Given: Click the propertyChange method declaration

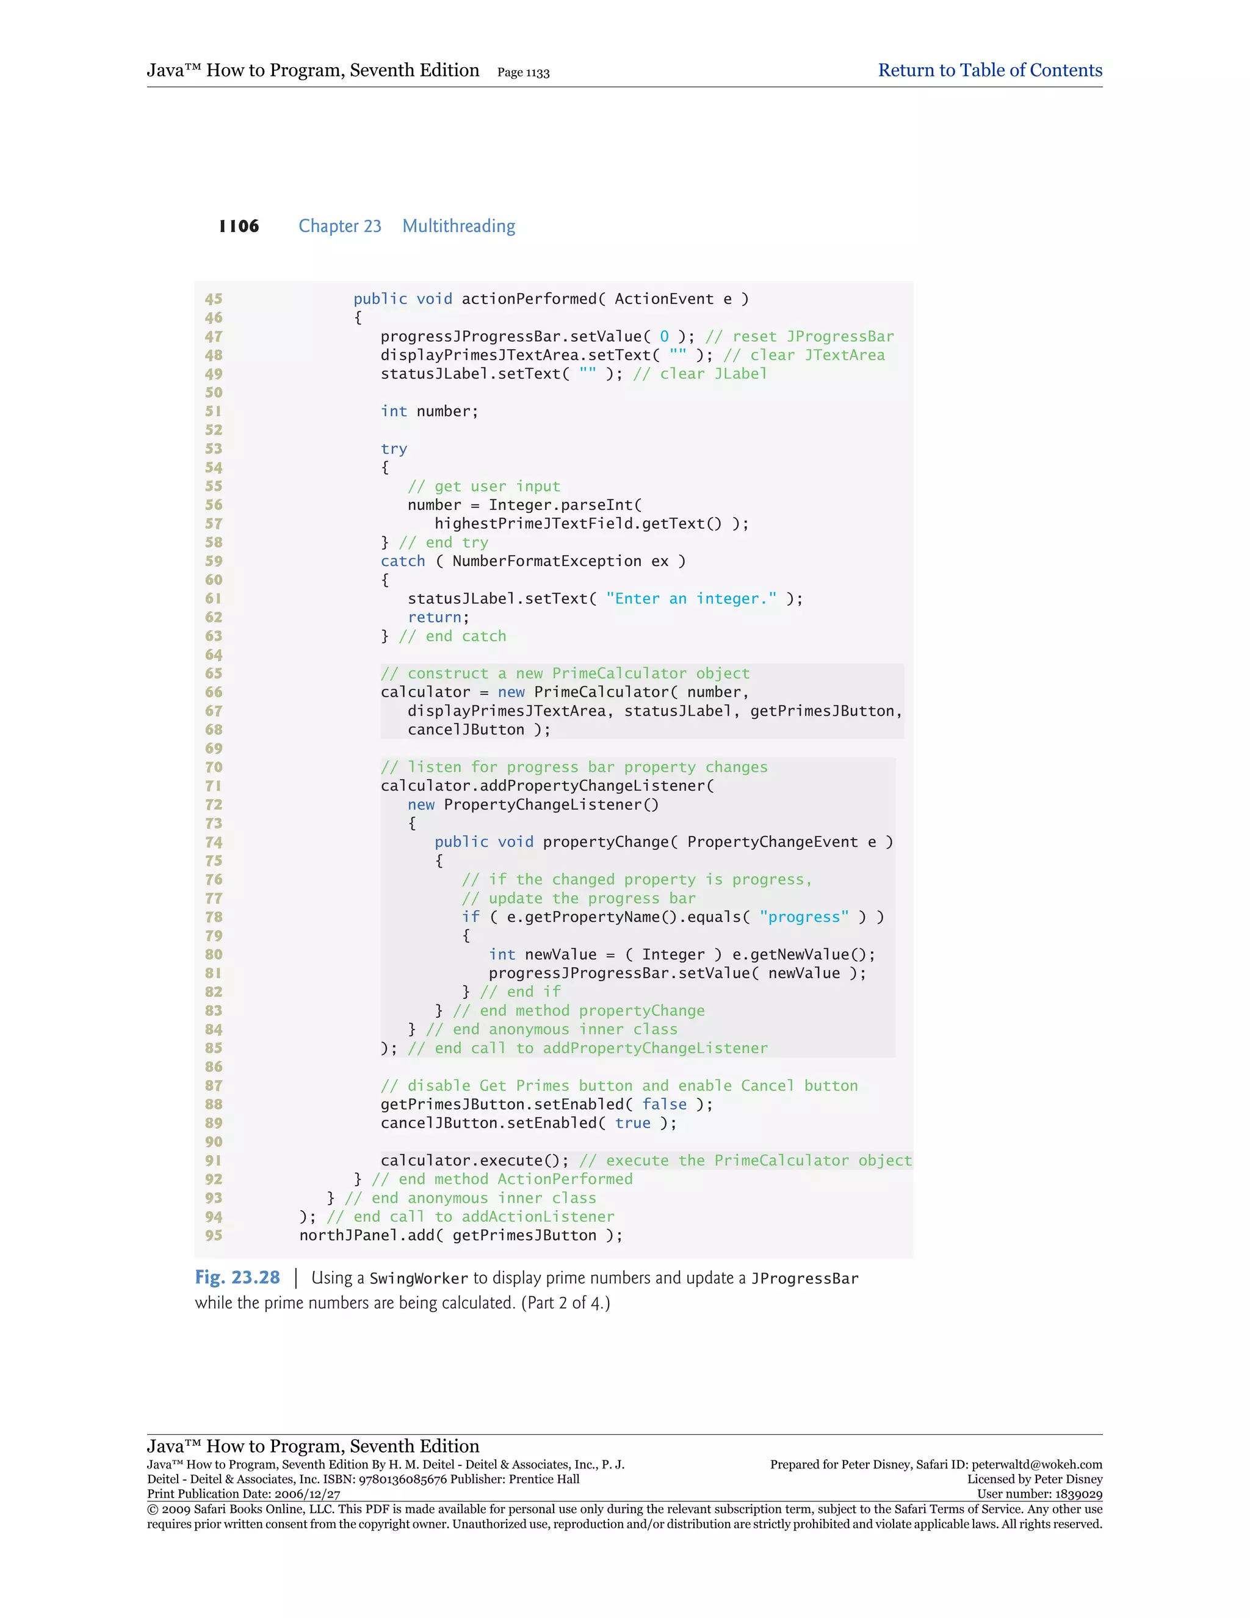Looking at the screenshot, I should click(663, 843).
